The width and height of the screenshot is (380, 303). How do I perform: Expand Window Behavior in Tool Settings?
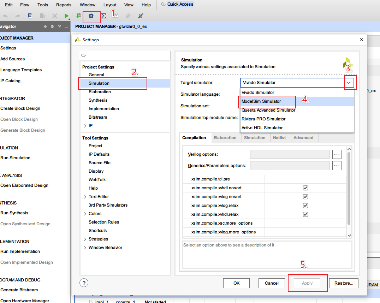click(85, 248)
